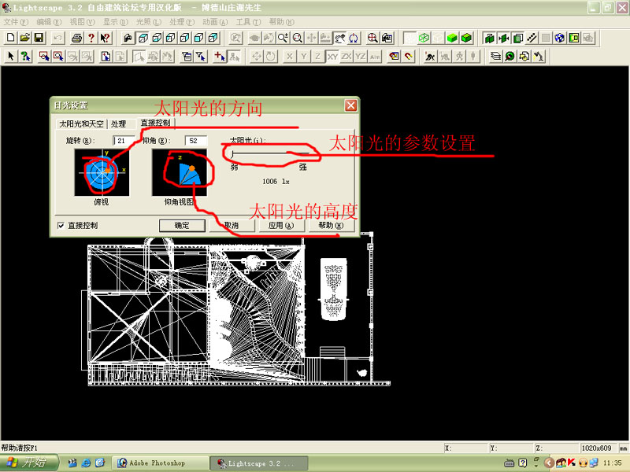The width and height of the screenshot is (630, 472).
Task: Click the Internet Explorer quick launch icon
Action: 86,463
